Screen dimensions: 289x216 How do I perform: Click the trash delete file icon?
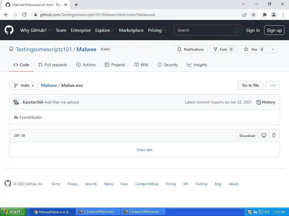pos(274,135)
